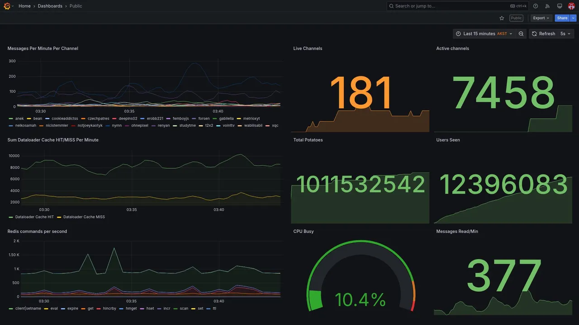Go to Home breadcrumb
The height and width of the screenshot is (325, 579).
[25, 6]
